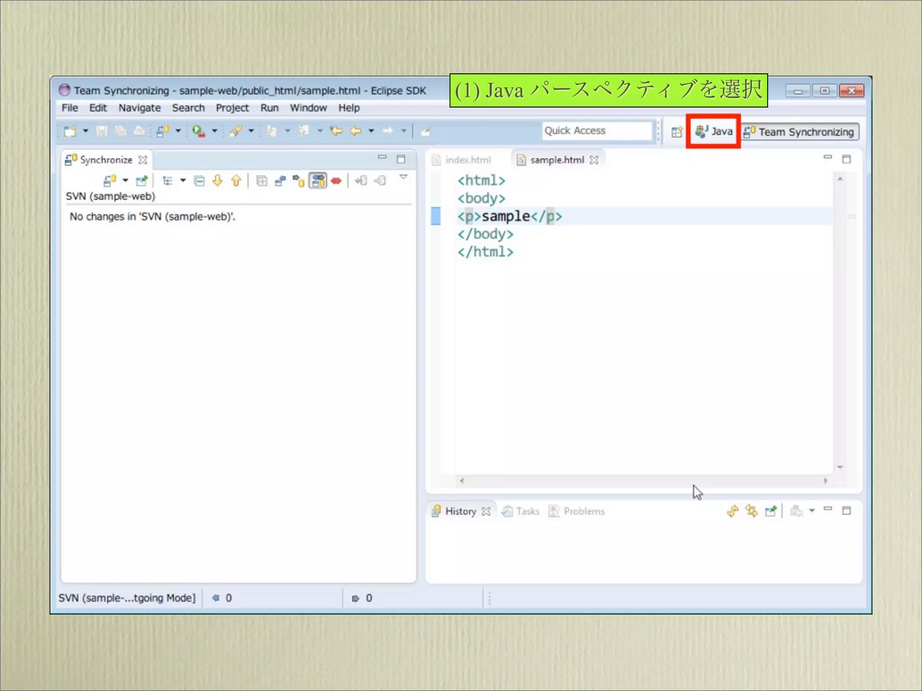Screen dimensions: 922x691
Task: Click the Synchronize icon in Synchronize view toolbar
Action: coord(110,181)
